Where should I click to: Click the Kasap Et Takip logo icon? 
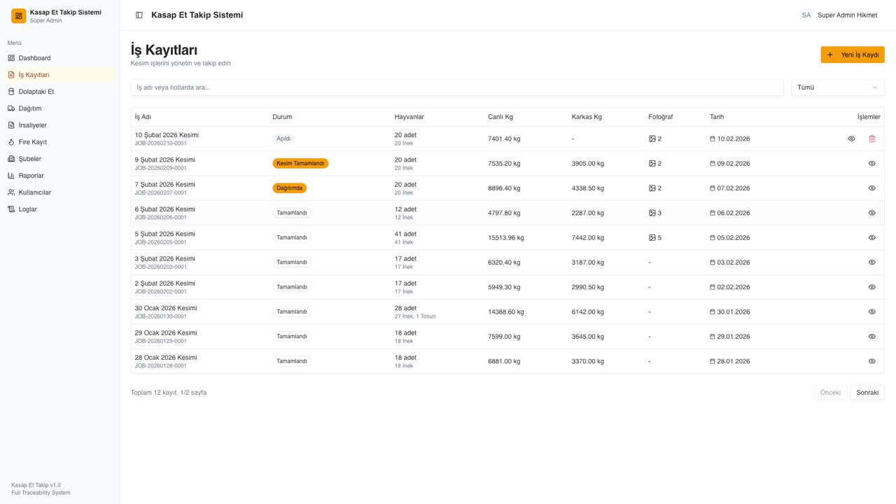point(18,15)
